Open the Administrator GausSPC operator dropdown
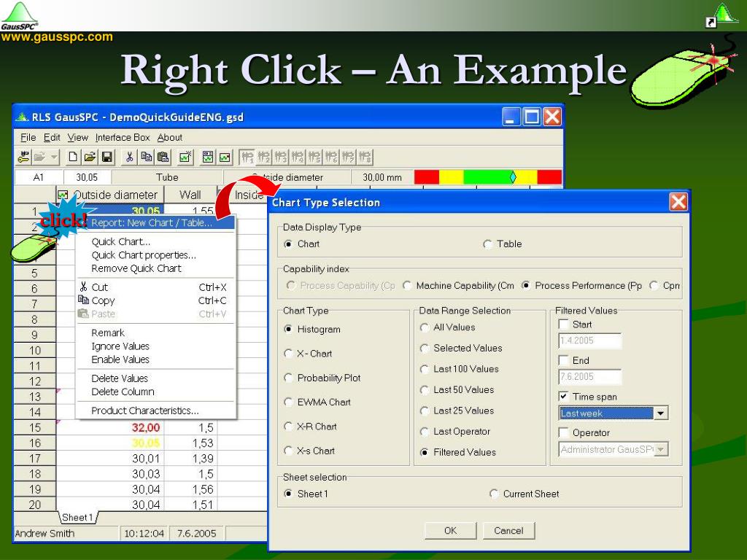 pyautogui.click(x=661, y=450)
